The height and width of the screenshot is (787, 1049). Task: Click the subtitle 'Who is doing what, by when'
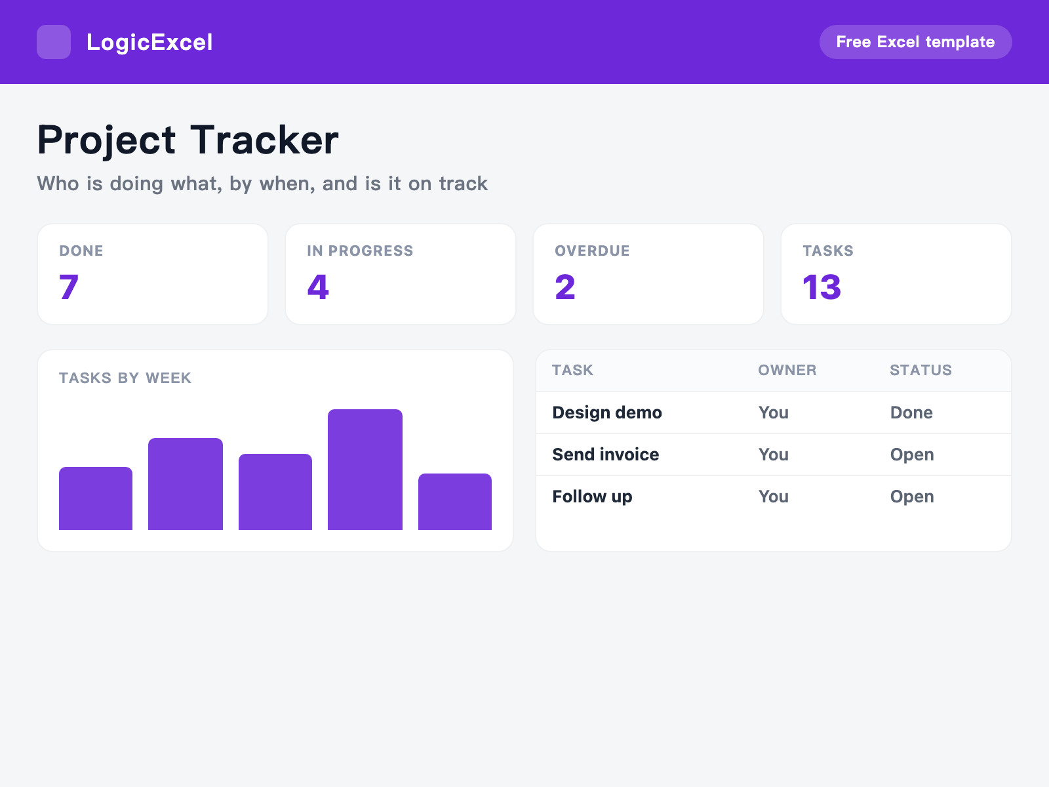[262, 184]
